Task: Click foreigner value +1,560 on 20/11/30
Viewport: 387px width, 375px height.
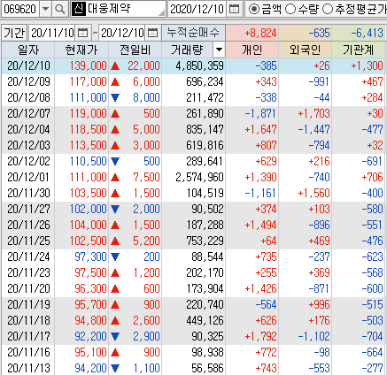Action: pos(313,193)
